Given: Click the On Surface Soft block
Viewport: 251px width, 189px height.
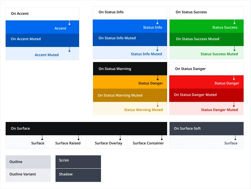Looking at the screenshot, I should coord(206,128).
